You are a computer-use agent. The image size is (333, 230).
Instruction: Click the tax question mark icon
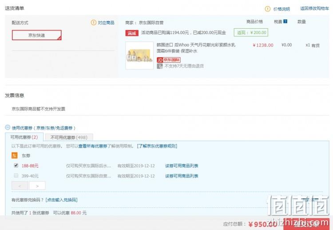tap(285, 21)
